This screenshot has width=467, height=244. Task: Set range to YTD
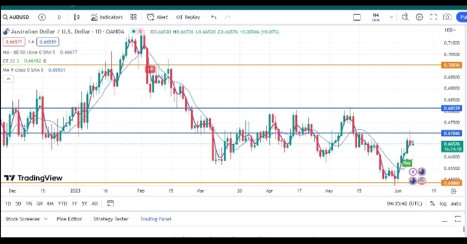point(62,204)
